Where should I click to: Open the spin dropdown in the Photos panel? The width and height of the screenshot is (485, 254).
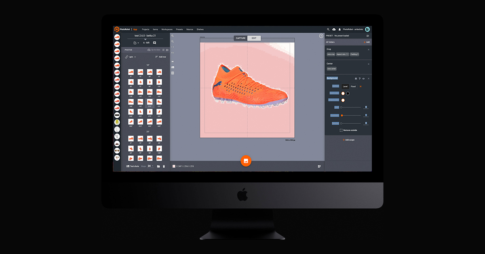pyautogui.click(x=132, y=57)
